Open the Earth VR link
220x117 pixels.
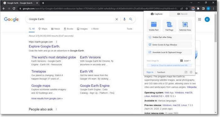click(x=86, y=71)
